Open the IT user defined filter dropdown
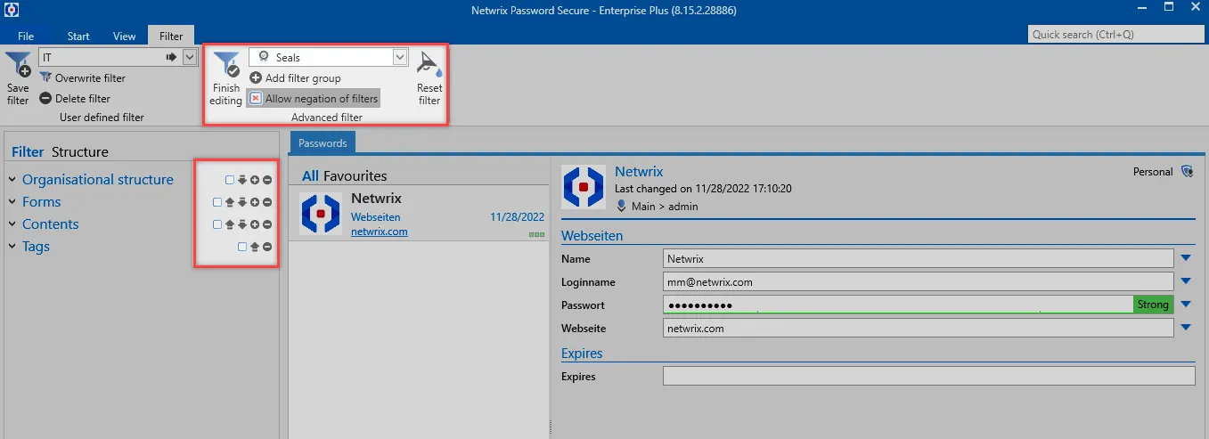The width and height of the screenshot is (1209, 439). coord(189,57)
